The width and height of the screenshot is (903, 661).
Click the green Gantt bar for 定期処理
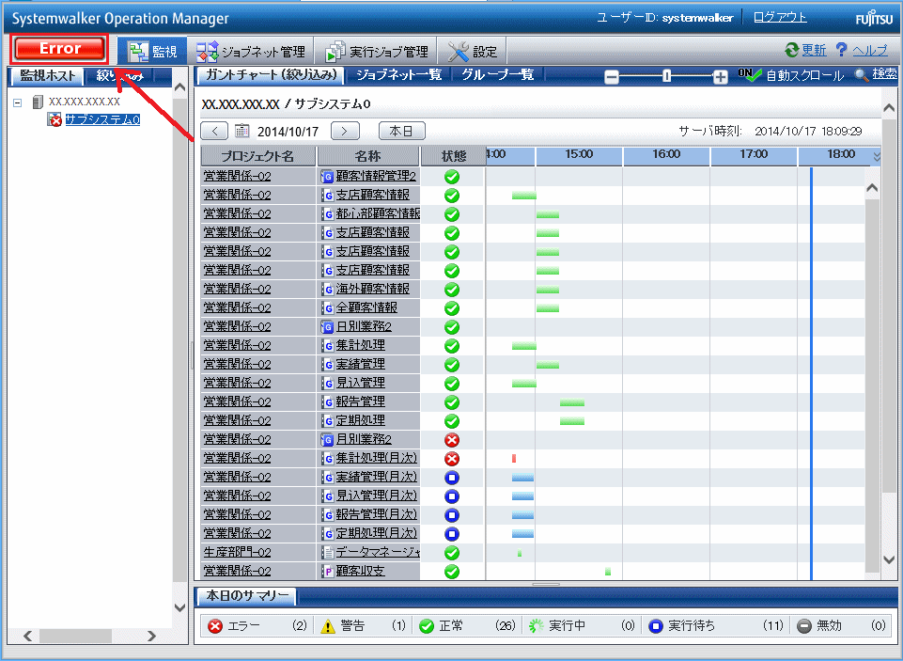572,421
